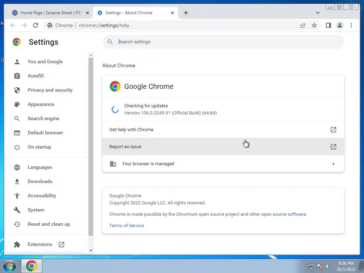Click the sidebar scrollbar down arrow

(x=91, y=251)
